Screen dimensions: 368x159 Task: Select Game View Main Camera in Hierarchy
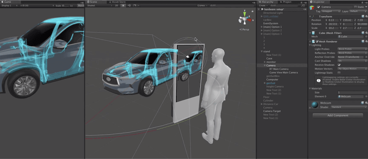pyautogui.click(x=284, y=73)
